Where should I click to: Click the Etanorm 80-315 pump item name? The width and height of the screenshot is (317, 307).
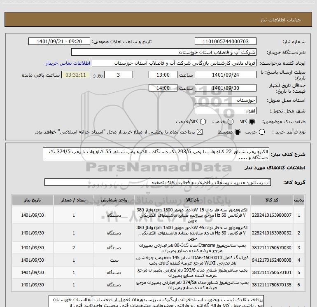[x=193, y=248]
